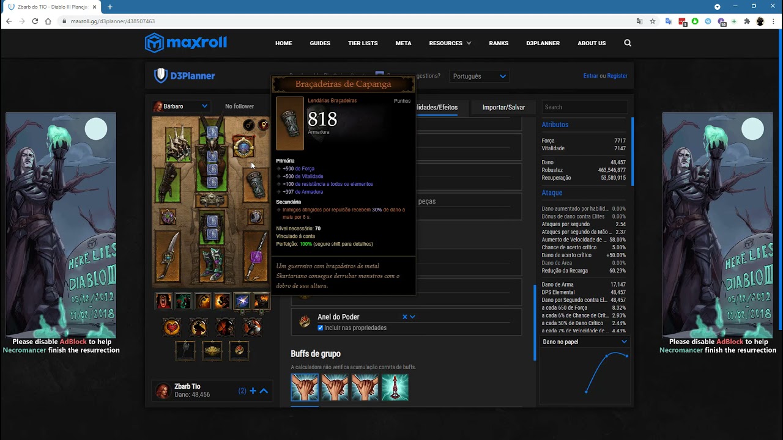
Task: Toggle the third handshake group buff
Action: coord(365,387)
